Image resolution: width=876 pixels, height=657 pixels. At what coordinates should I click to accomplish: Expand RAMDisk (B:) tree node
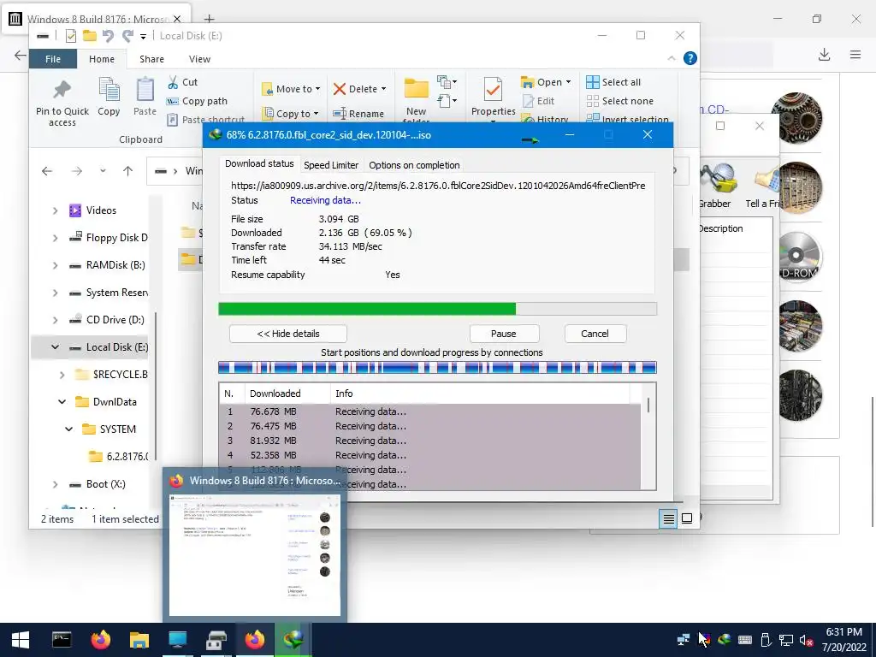55,265
